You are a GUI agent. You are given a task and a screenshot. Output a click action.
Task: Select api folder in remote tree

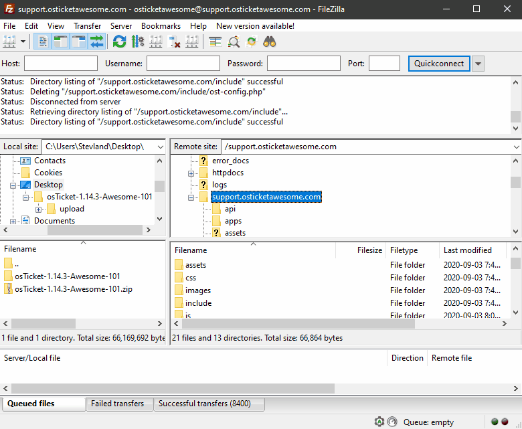point(230,209)
